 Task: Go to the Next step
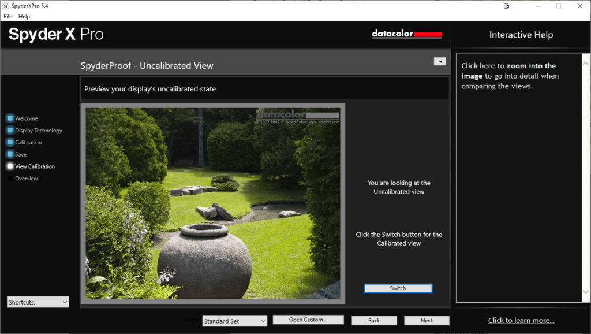point(427,320)
